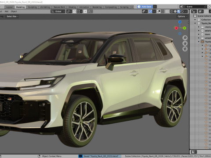
Task: Toggle X-ray mode
Action: coord(167,11)
